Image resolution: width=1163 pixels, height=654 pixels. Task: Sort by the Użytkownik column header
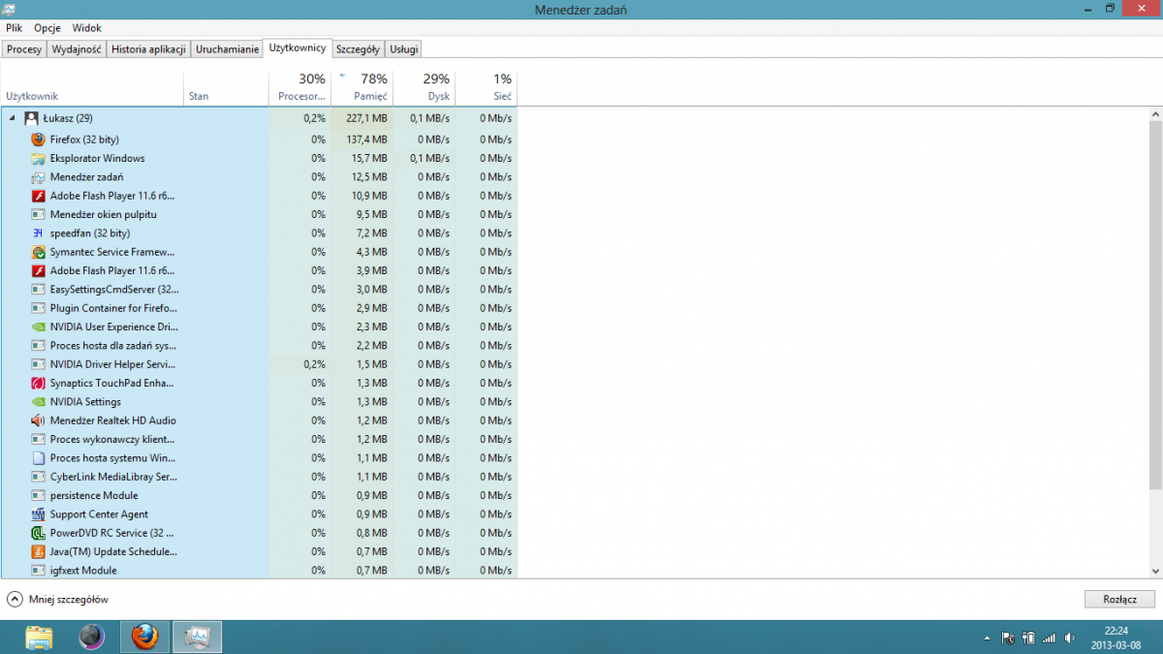coord(92,87)
